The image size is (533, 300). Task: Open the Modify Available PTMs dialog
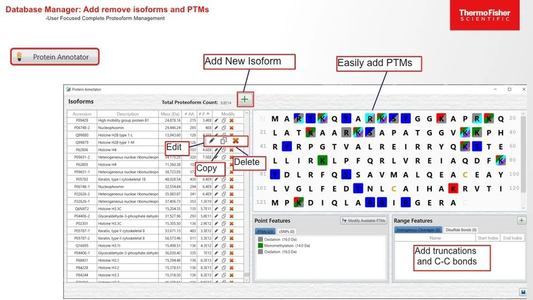364,220
